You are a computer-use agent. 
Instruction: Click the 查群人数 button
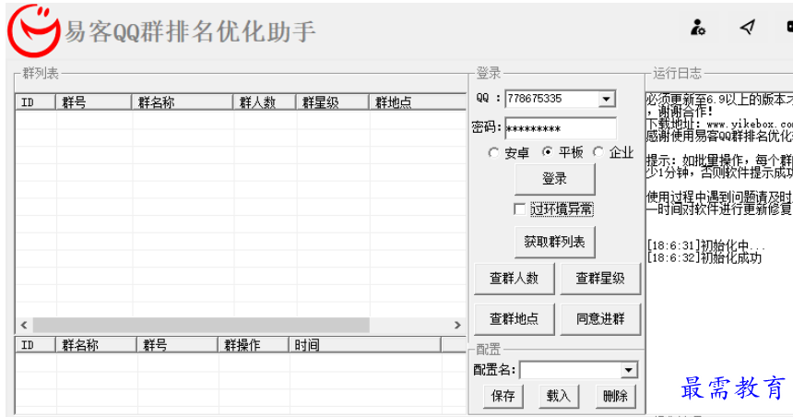515,279
